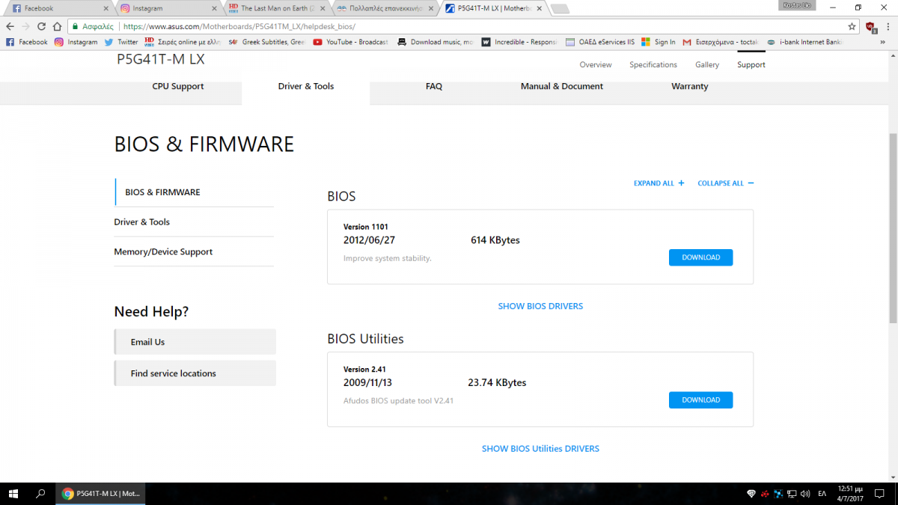Click the Email Us button

195,342
